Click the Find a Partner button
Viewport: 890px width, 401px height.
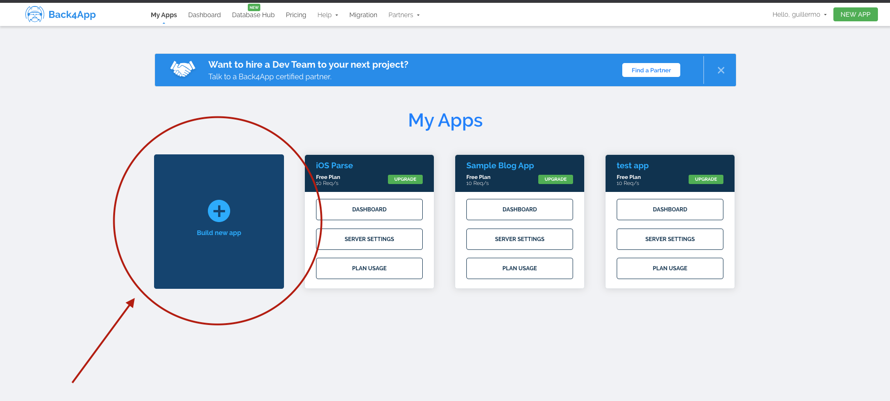point(651,70)
